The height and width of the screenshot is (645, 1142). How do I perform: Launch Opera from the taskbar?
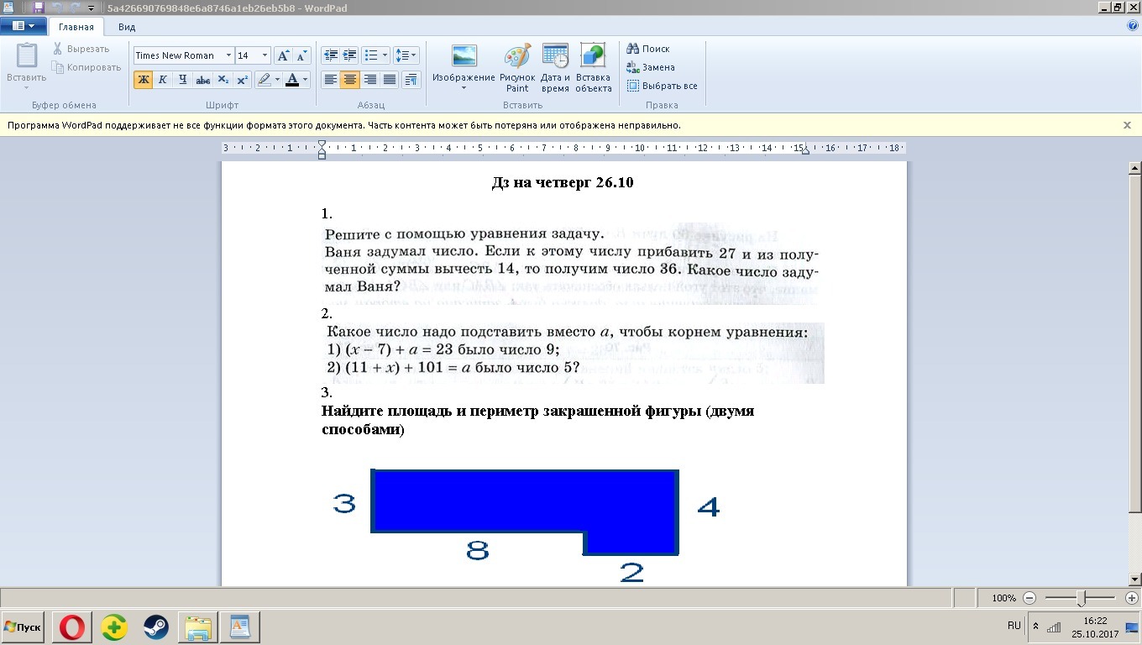[x=72, y=627]
